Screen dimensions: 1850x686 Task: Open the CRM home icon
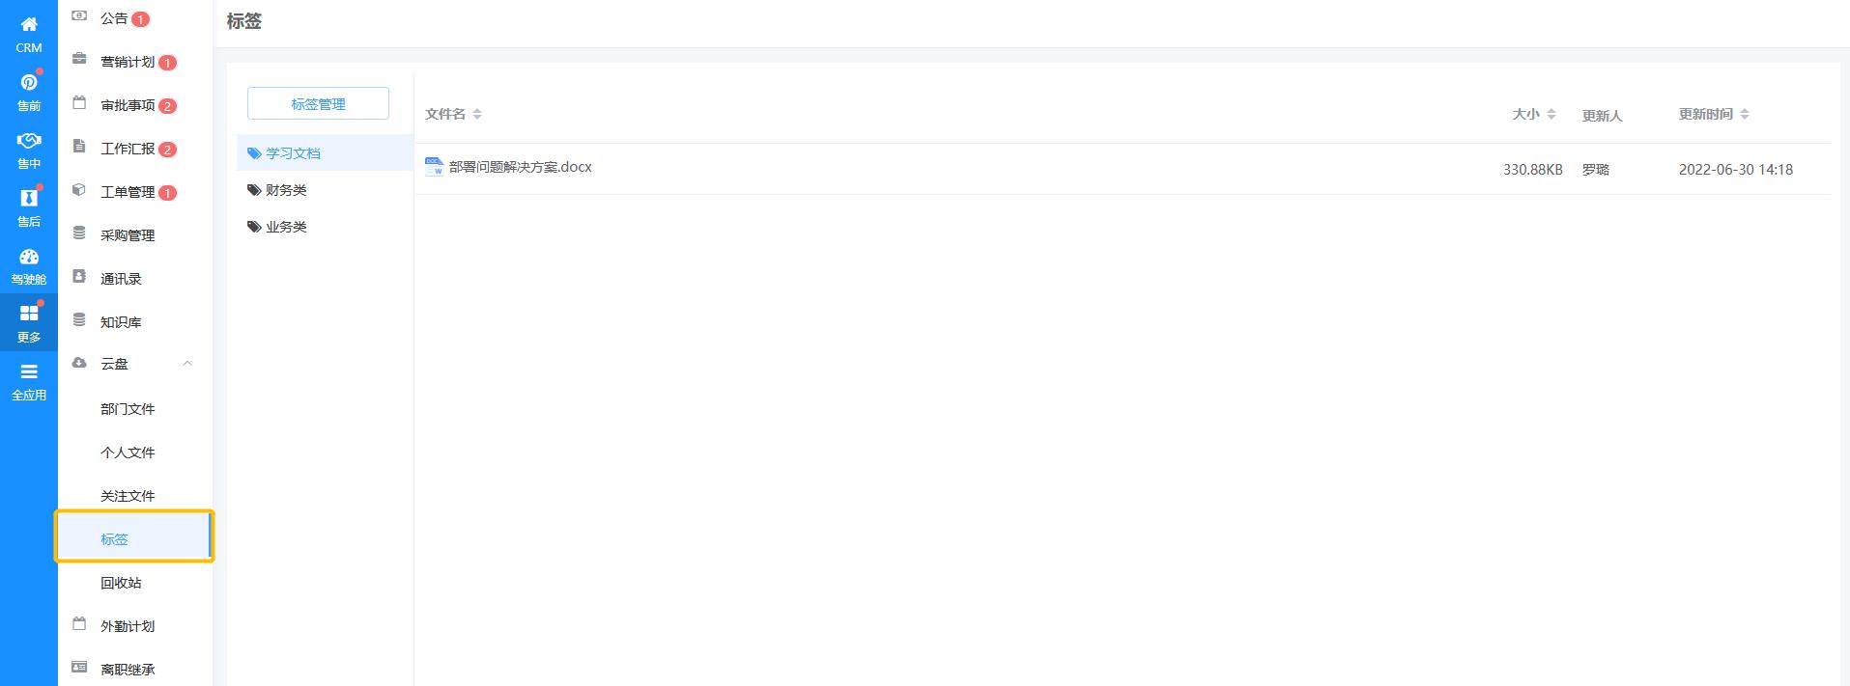point(29,25)
